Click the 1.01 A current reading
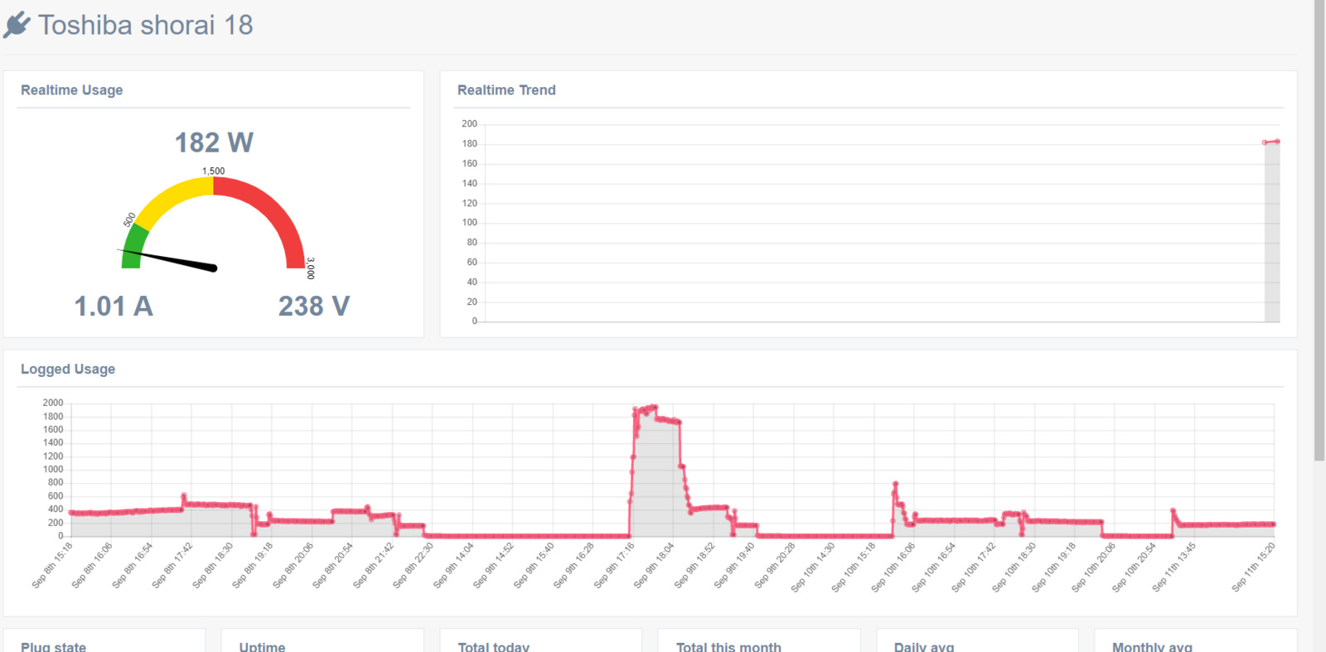Viewport: 1326px width, 652px height. tap(114, 307)
